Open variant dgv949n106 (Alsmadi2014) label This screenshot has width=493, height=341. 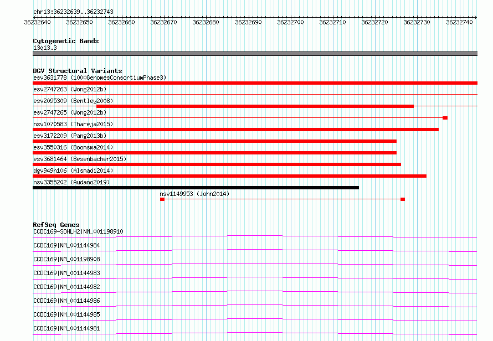73,170
